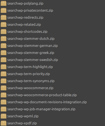
Task: Select the file name searchwp-redirects.zip
Action: (x=25, y=18)
